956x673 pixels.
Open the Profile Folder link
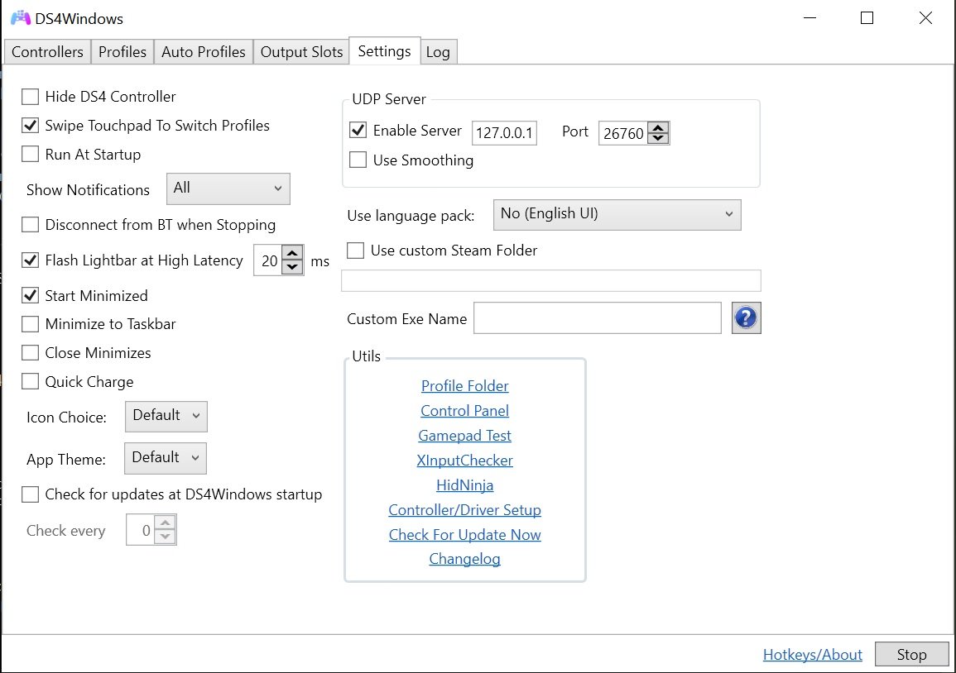coord(464,386)
